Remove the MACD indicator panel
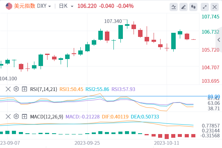This screenshot has width=222, height=148. (x=8, y=117)
